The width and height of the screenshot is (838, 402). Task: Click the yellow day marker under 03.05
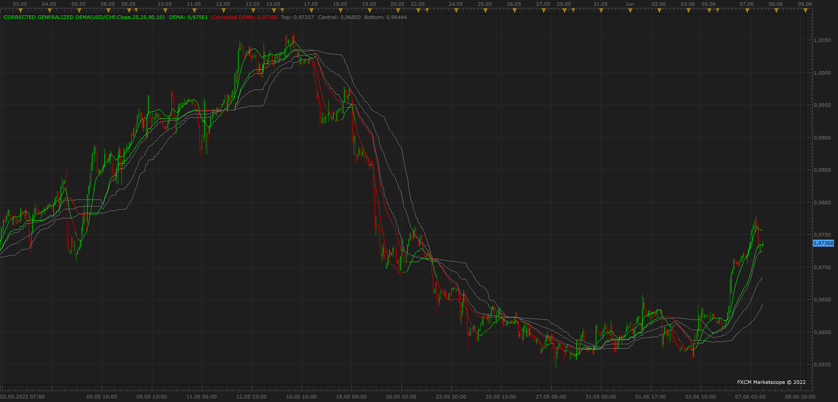[x=20, y=11]
